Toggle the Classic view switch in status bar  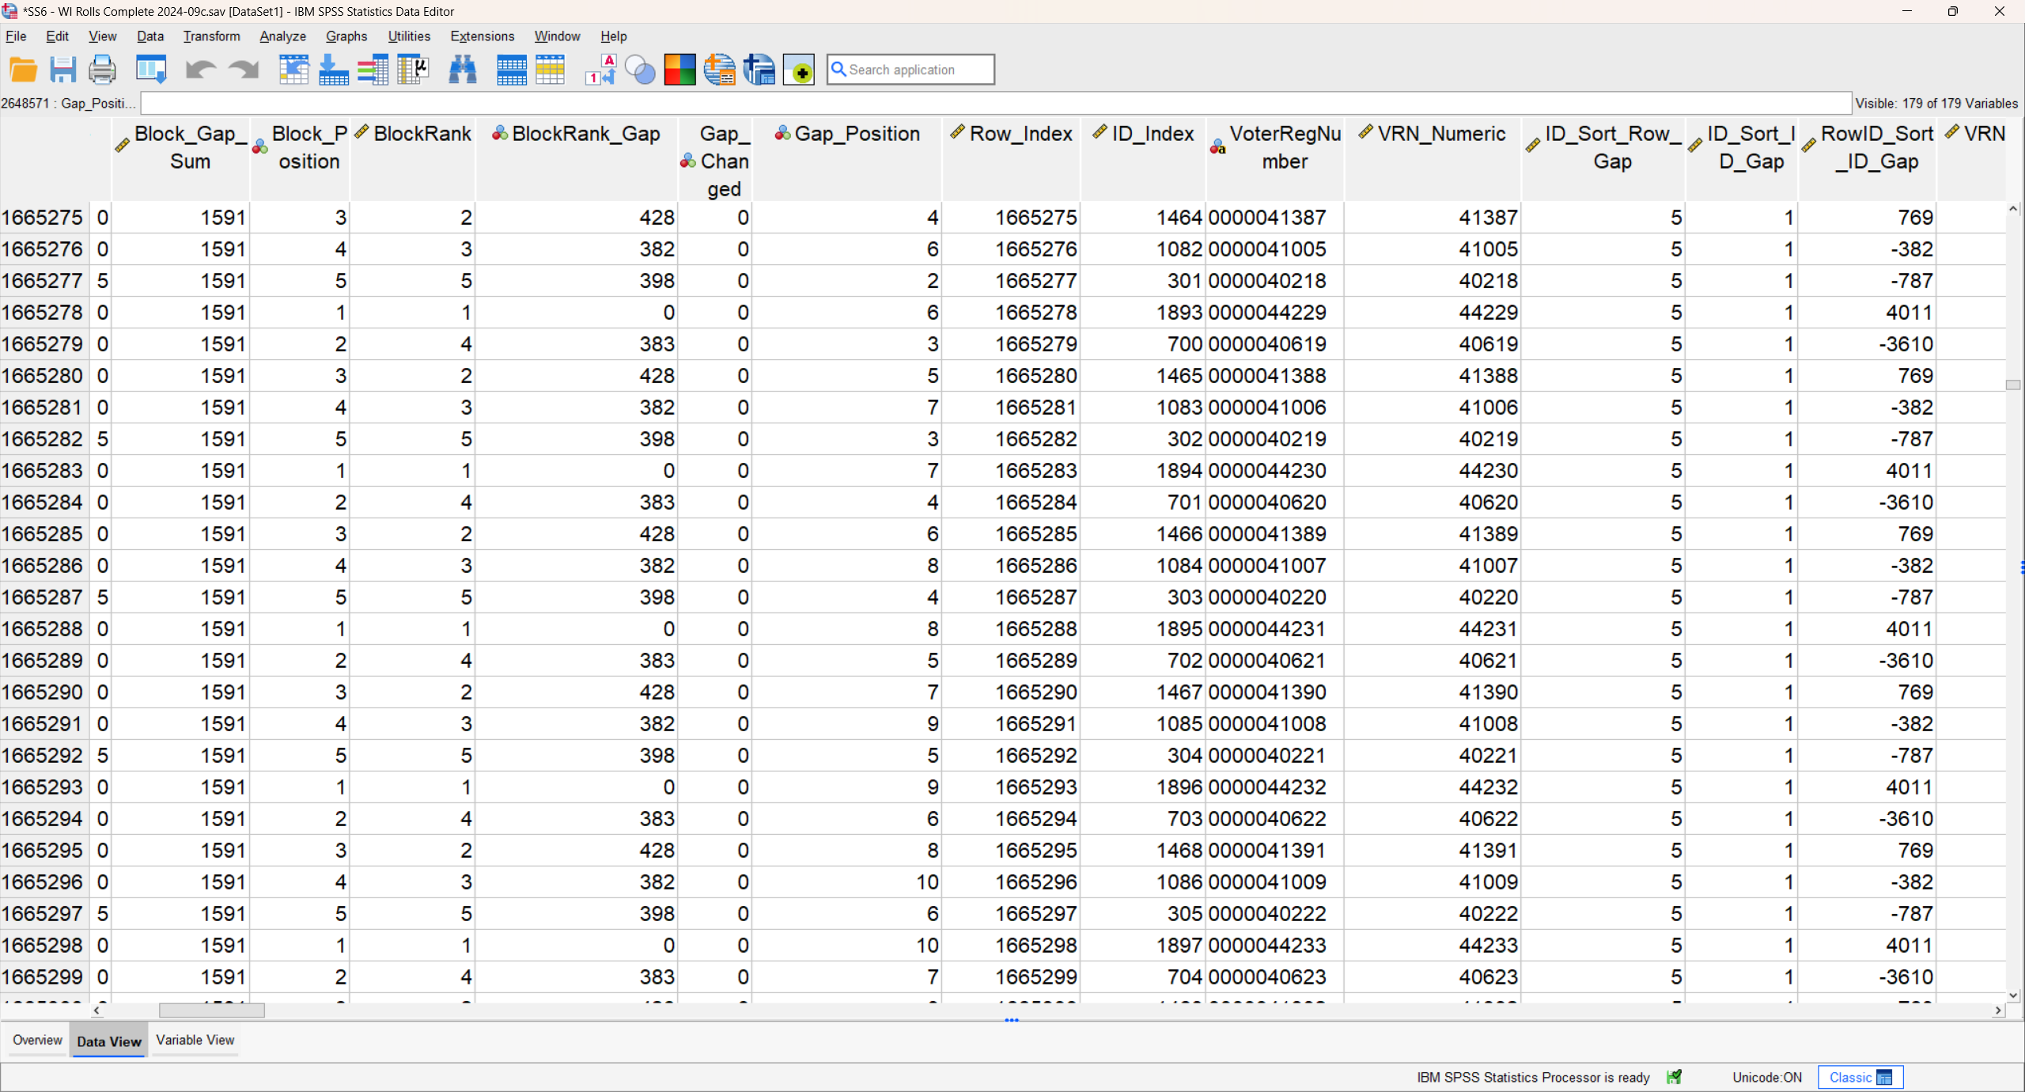tap(1860, 1077)
